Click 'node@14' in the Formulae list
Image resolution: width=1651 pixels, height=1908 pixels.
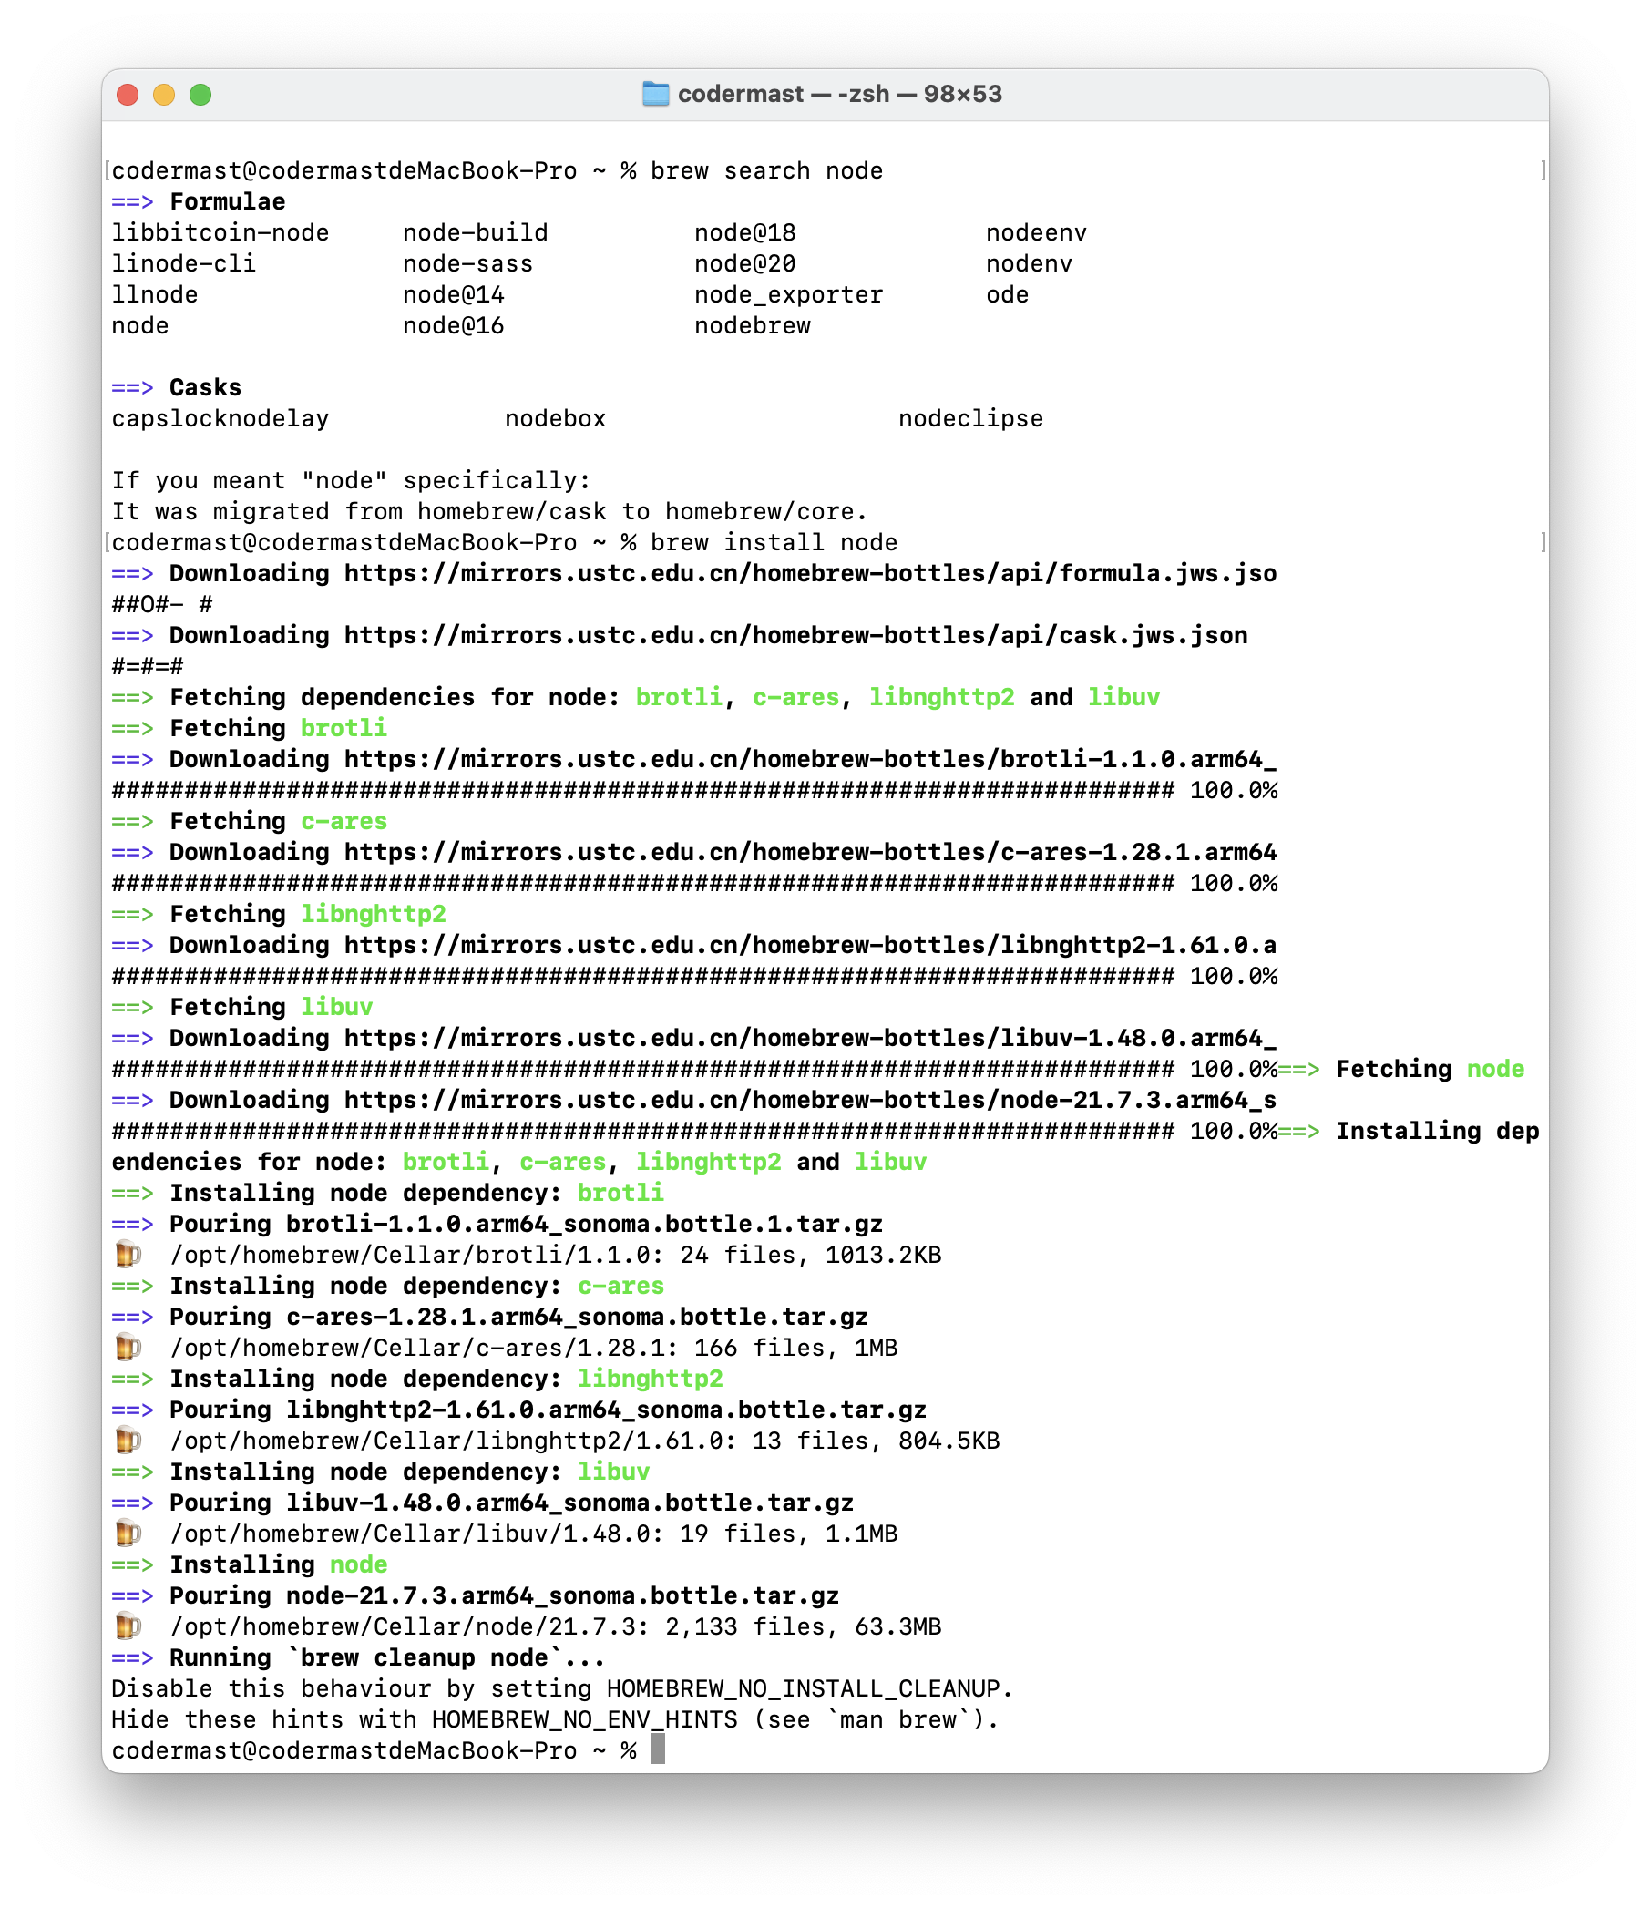tap(453, 295)
